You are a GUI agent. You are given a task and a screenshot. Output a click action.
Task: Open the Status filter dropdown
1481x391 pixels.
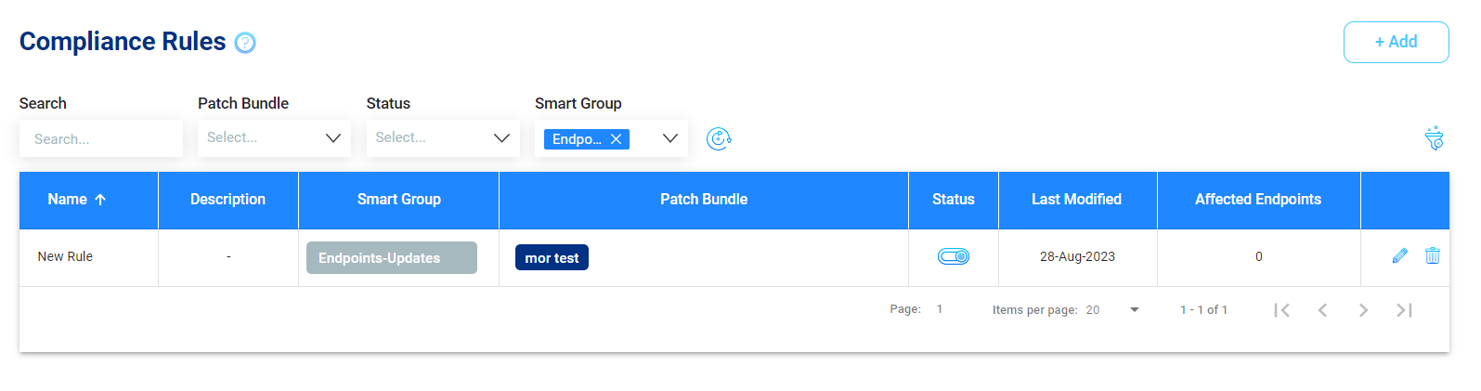point(443,137)
